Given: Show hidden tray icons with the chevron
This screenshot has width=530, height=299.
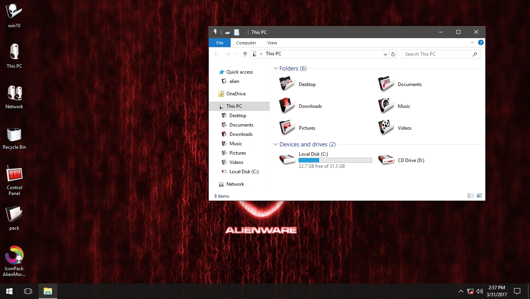Looking at the screenshot, I should tap(461, 291).
